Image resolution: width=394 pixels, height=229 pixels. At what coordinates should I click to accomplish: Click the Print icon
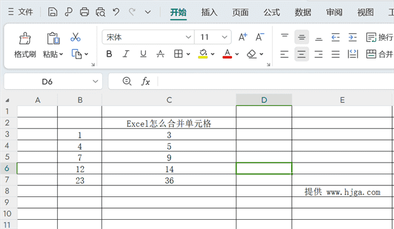pos(84,12)
